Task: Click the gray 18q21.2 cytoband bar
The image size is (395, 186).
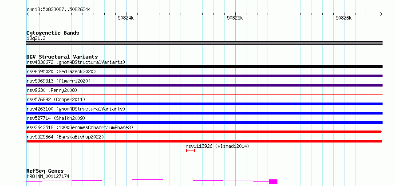Action: point(204,43)
